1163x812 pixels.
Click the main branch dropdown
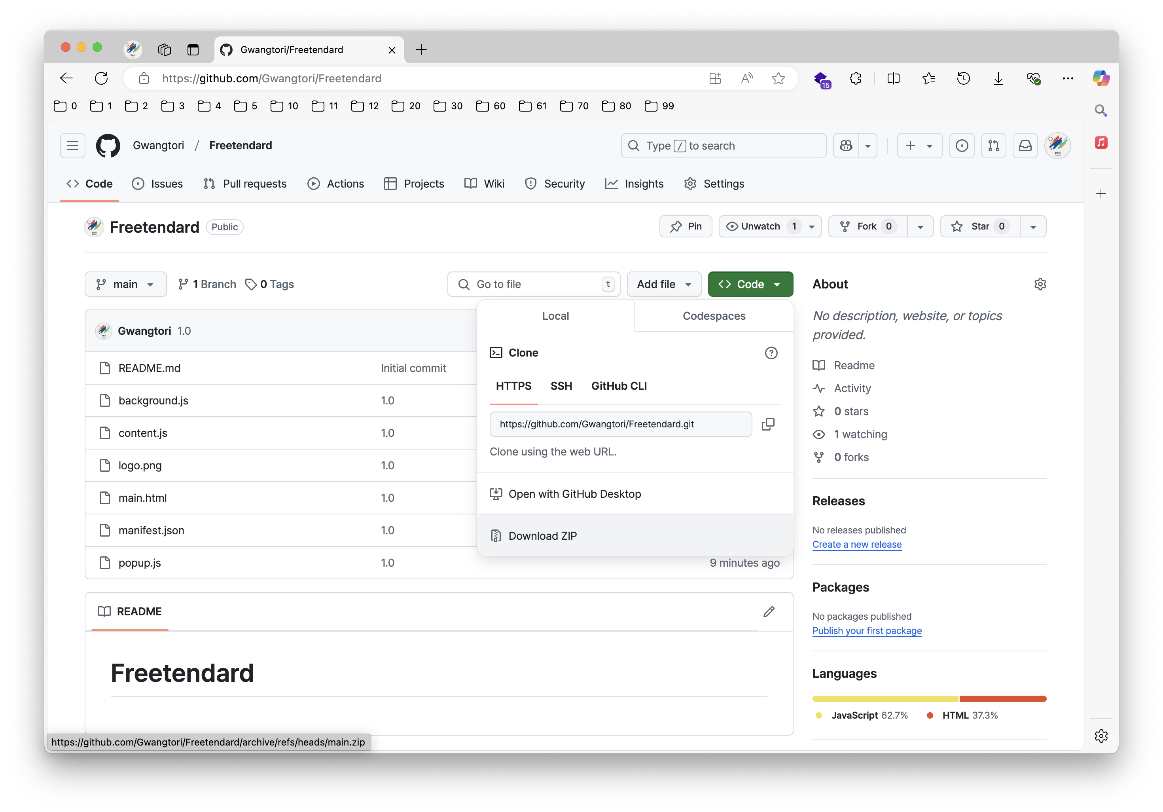[x=125, y=284]
